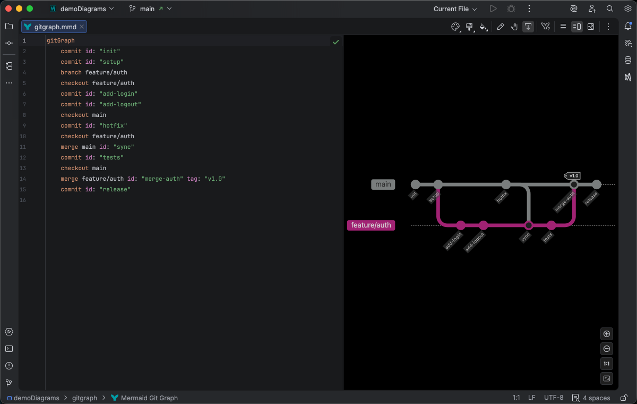Click the release commit node in diagram
This screenshot has width=637, height=404.
(x=596, y=184)
